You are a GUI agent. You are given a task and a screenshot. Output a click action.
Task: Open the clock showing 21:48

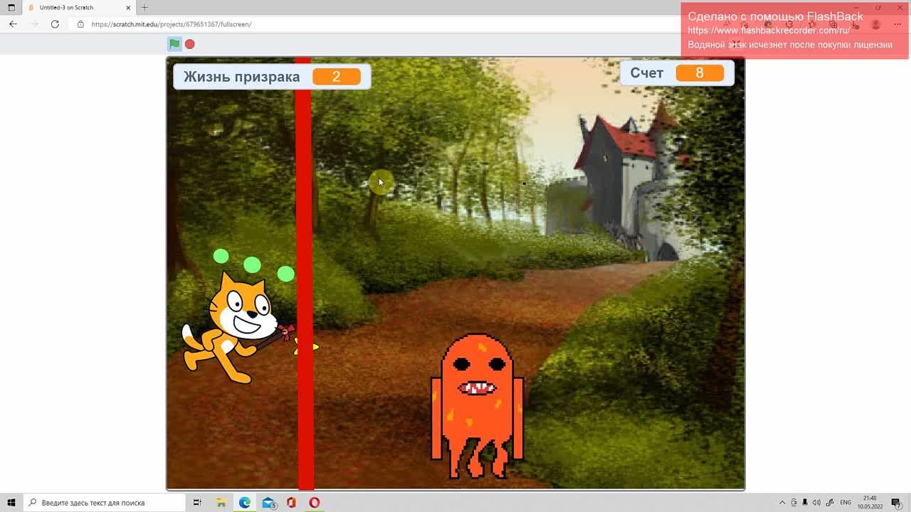[x=870, y=503]
